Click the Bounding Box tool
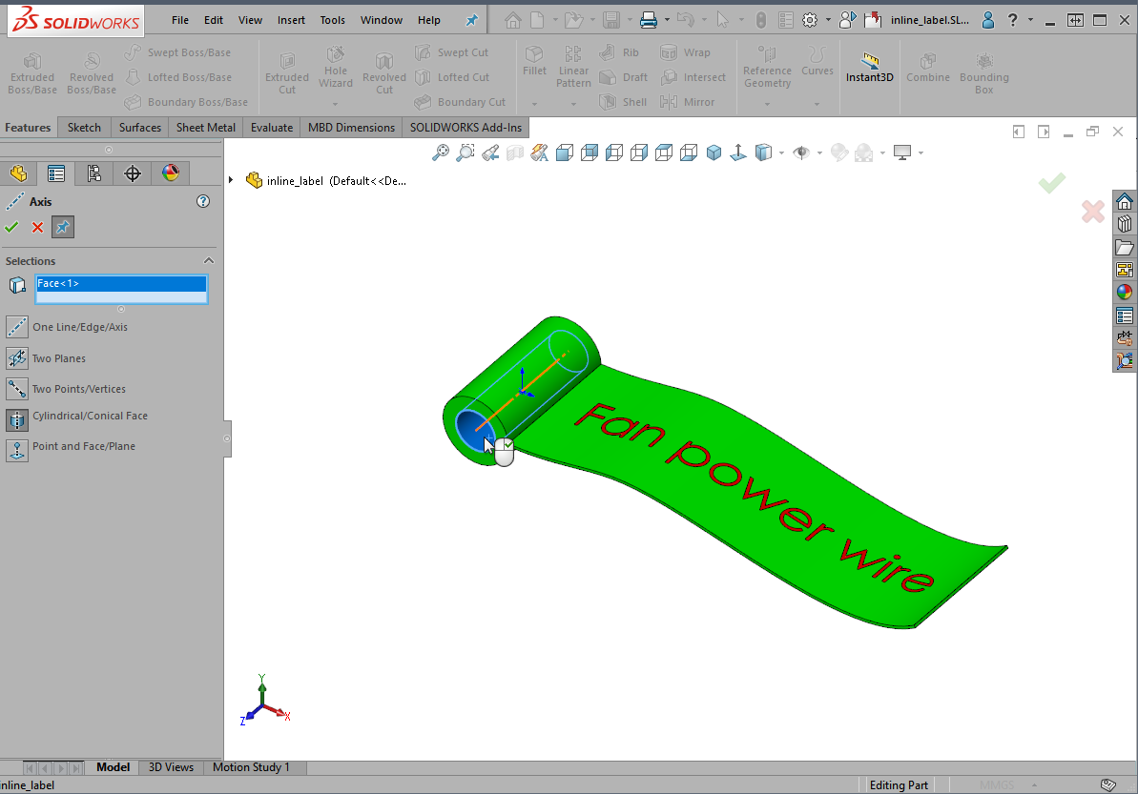1138x794 pixels. (983, 73)
